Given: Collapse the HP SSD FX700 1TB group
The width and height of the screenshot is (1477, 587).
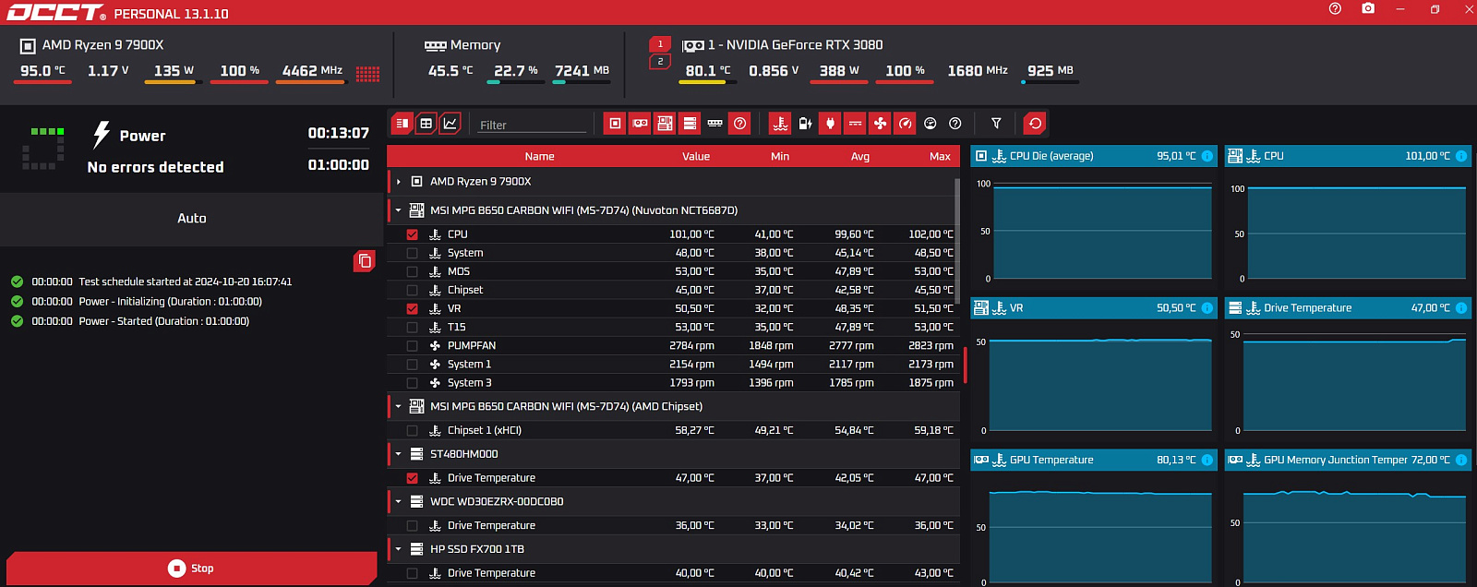Looking at the screenshot, I should point(399,549).
